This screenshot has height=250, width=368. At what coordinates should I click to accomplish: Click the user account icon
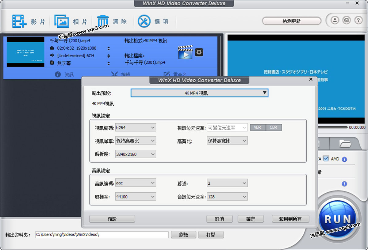[x=335, y=21]
